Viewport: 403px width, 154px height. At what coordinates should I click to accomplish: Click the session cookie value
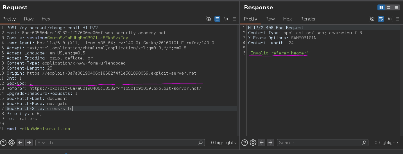tap(88, 38)
